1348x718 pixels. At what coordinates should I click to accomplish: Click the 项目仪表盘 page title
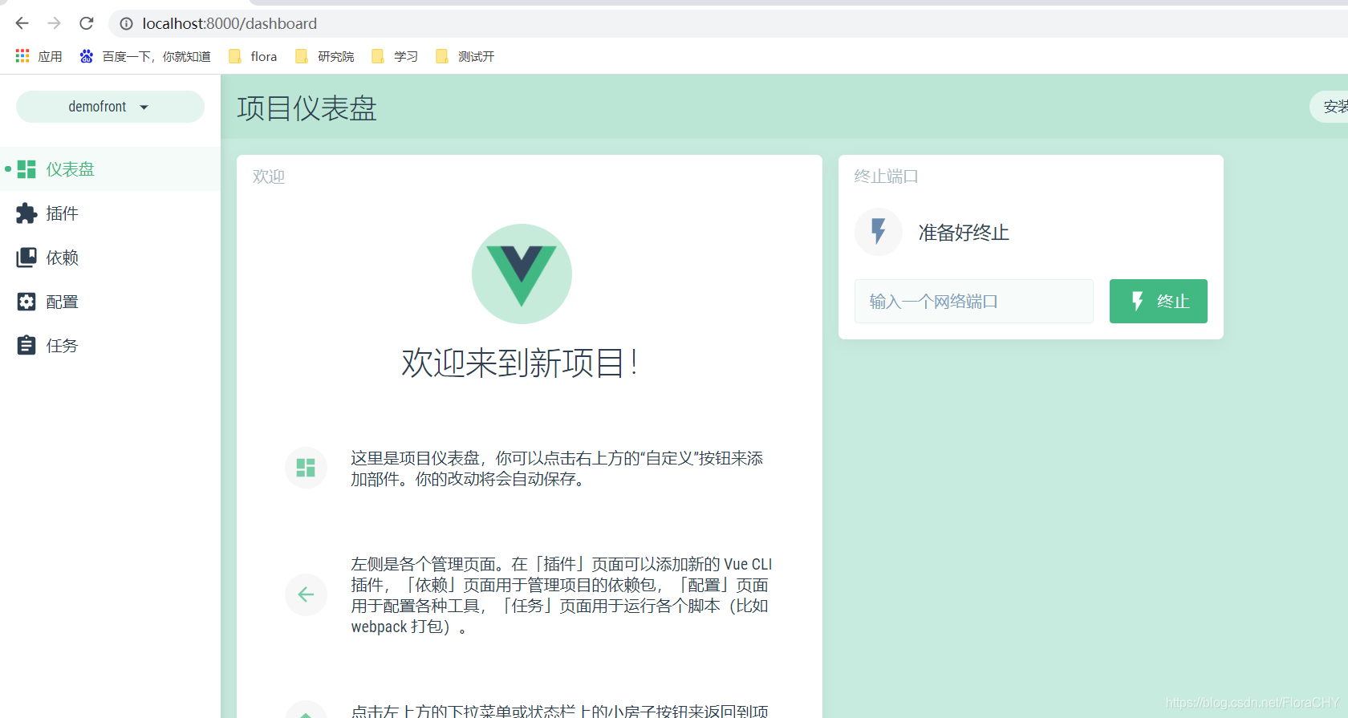[x=307, y=108]
